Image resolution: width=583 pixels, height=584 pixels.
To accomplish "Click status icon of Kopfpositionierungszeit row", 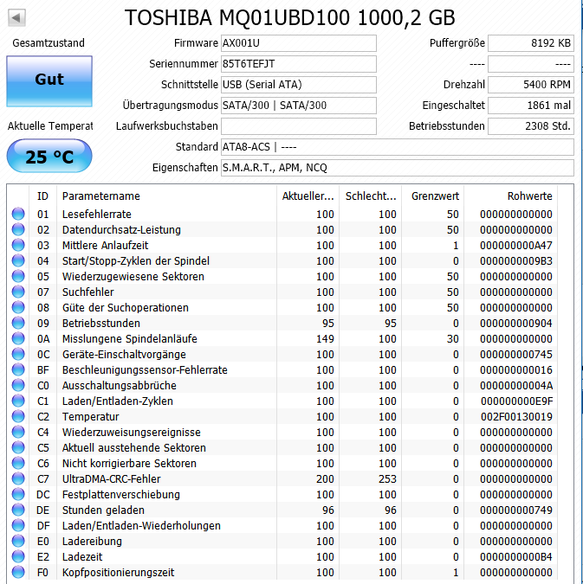I will [18, 573].
